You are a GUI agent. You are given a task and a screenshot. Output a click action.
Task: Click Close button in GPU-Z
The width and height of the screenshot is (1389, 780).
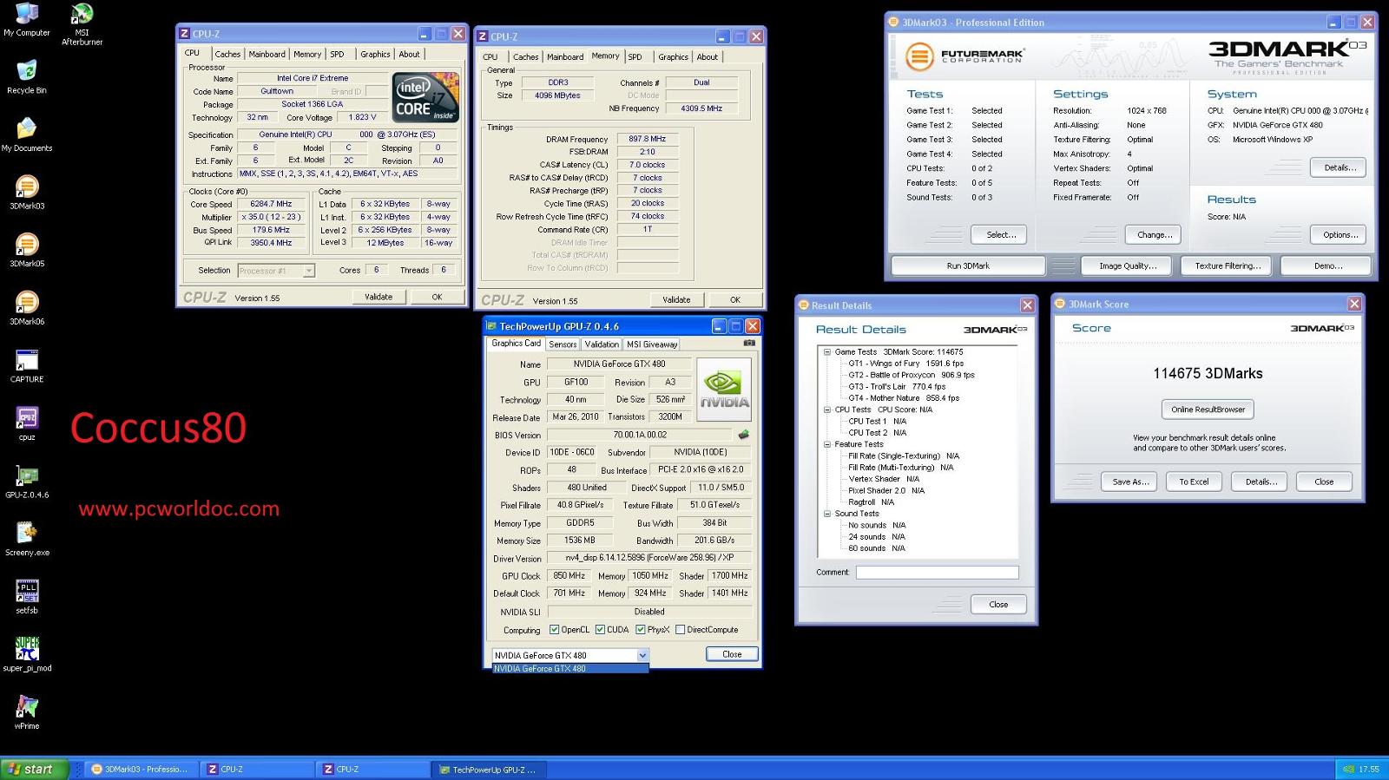732,654
